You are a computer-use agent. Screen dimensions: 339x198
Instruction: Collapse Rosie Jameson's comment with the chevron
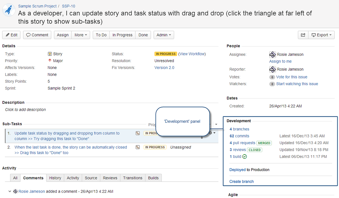pyautogui.click(x=10, y=191)
